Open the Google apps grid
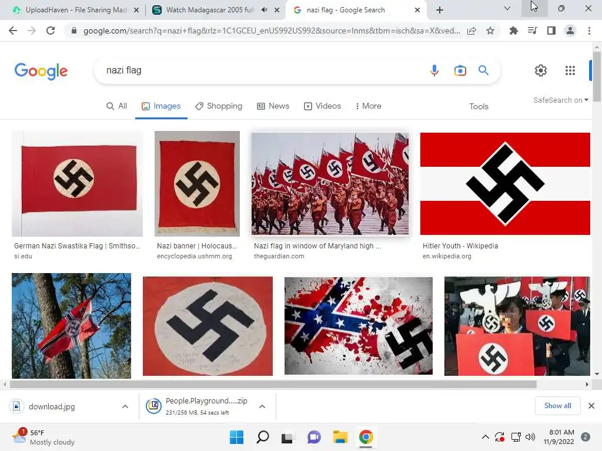Image resolution: width=602 pixels, height=451 pixels. (570, 70)
